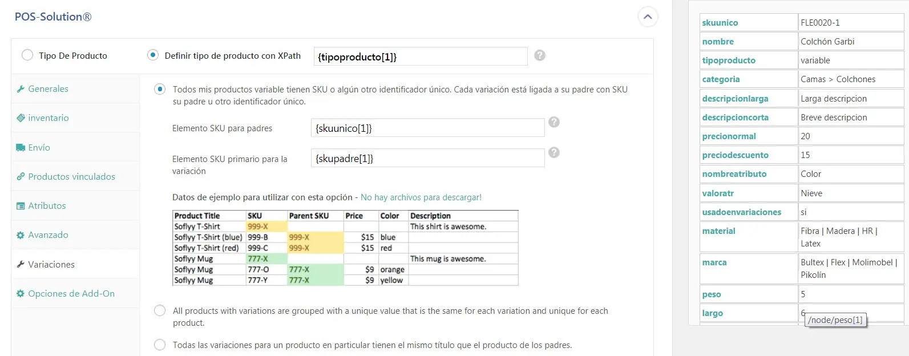Screen dimensions: 909x356
Task: Click help icon beside skupadre field
Action: (554, 152)
